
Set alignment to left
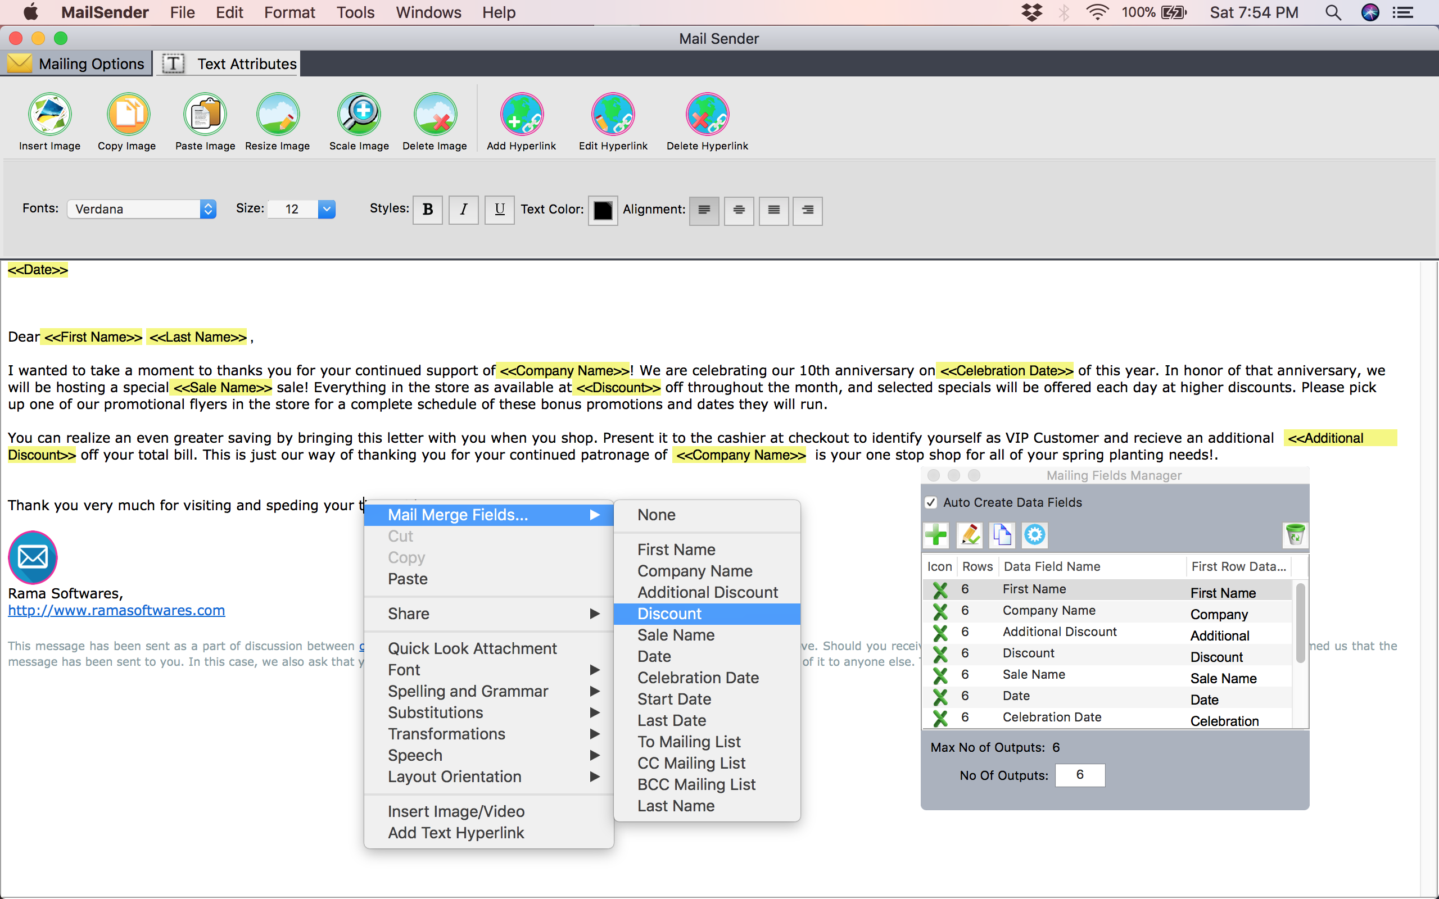pyautogui.click(x=704, y=210)
